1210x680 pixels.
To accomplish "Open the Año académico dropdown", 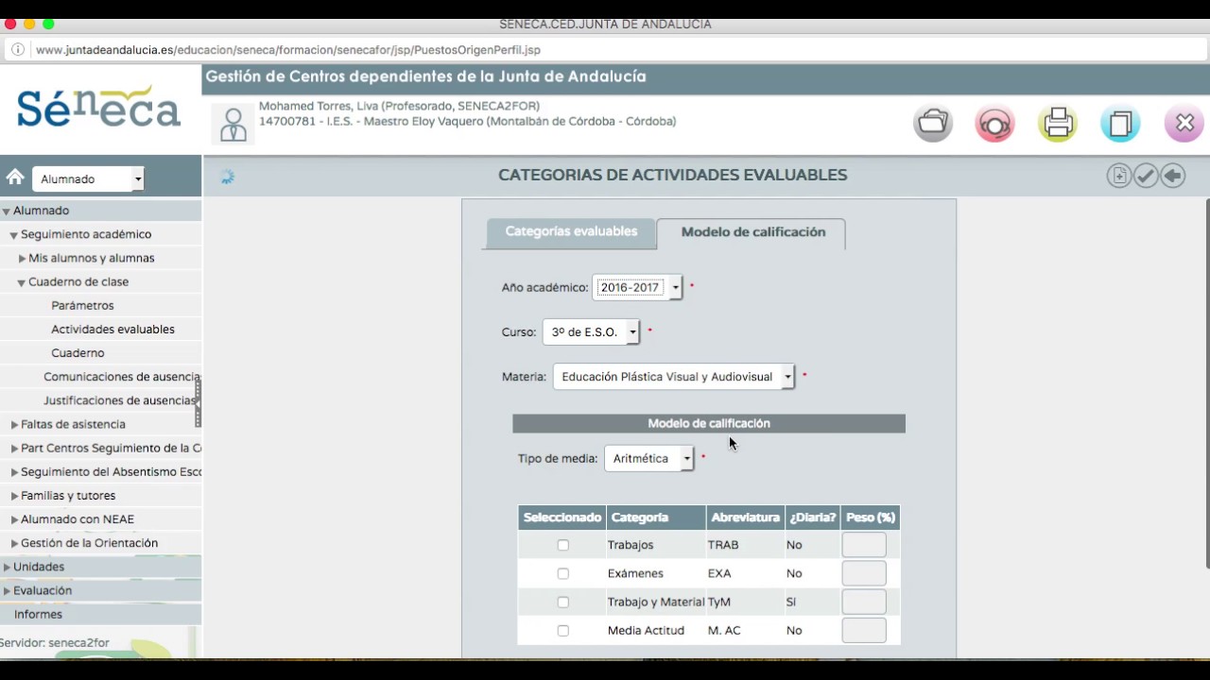I will coord(637,287).
